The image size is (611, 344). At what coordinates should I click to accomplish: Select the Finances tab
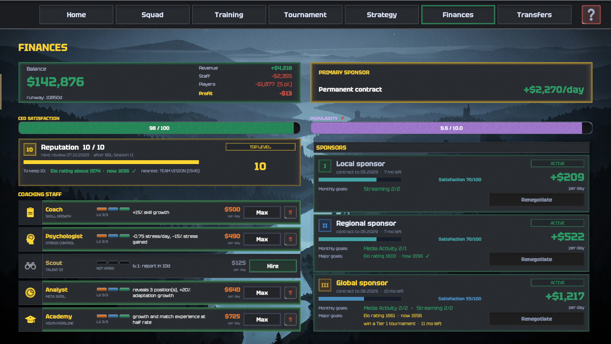click(458, 15)
